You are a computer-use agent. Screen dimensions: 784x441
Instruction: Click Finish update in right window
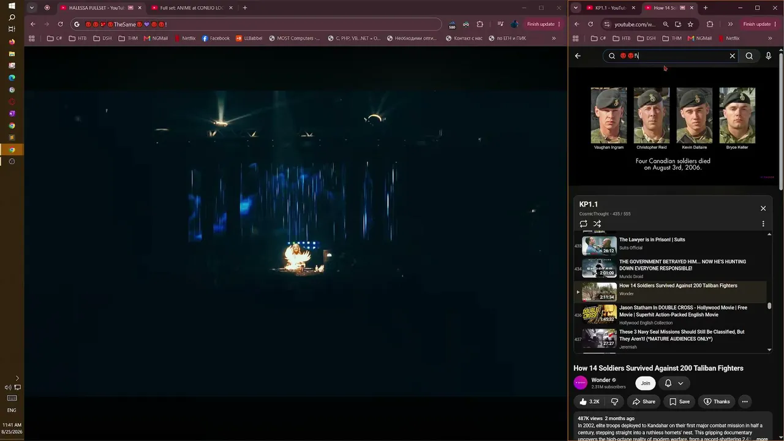(759, 24)
